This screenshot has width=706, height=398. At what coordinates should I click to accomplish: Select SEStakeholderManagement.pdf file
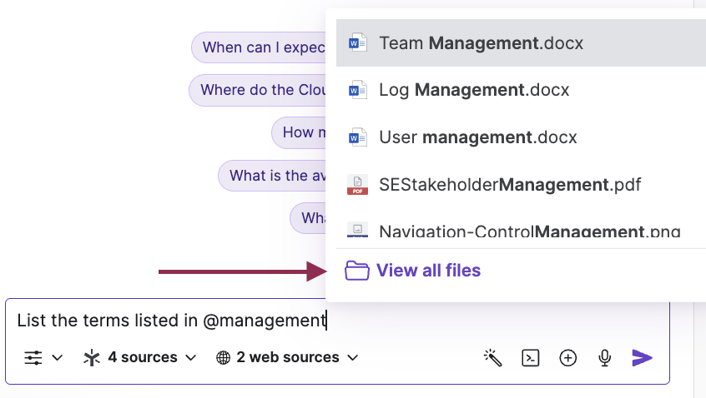(x=521, y=184)
